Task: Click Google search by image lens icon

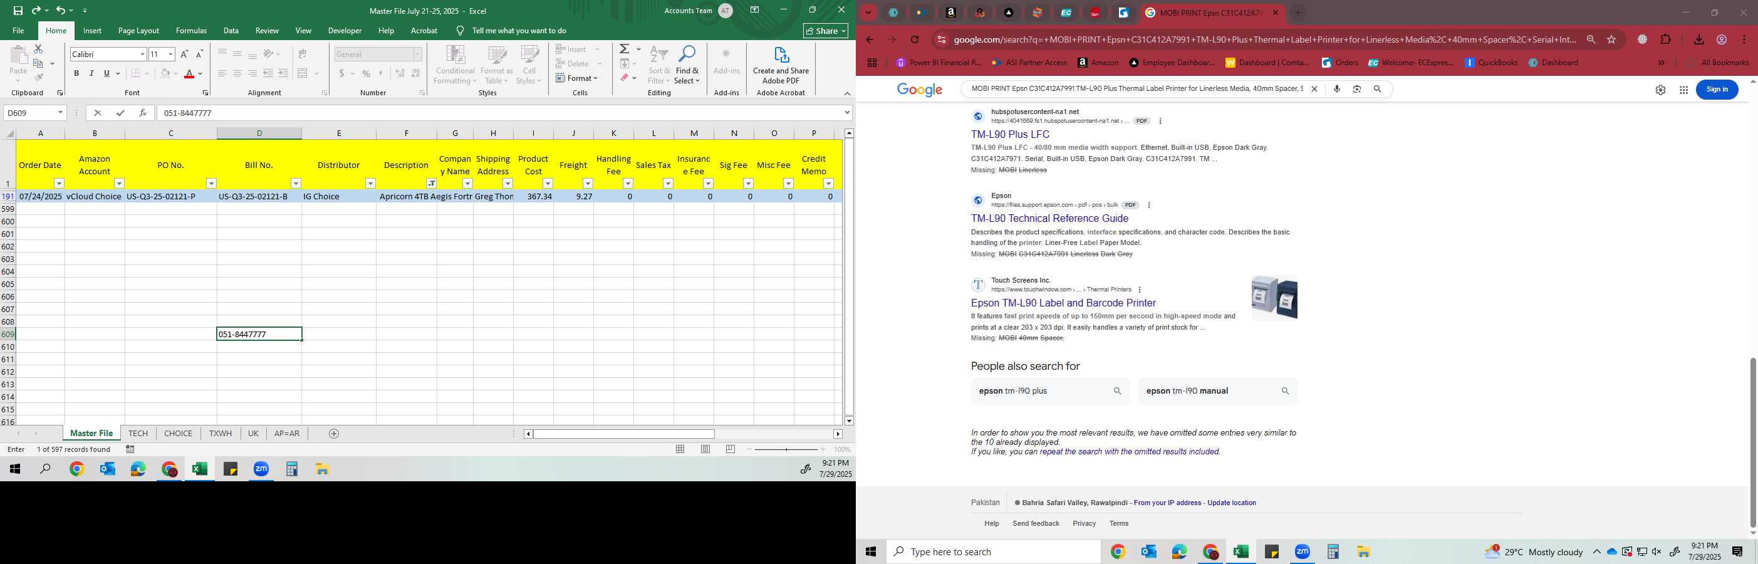Action: [1357, 89]
